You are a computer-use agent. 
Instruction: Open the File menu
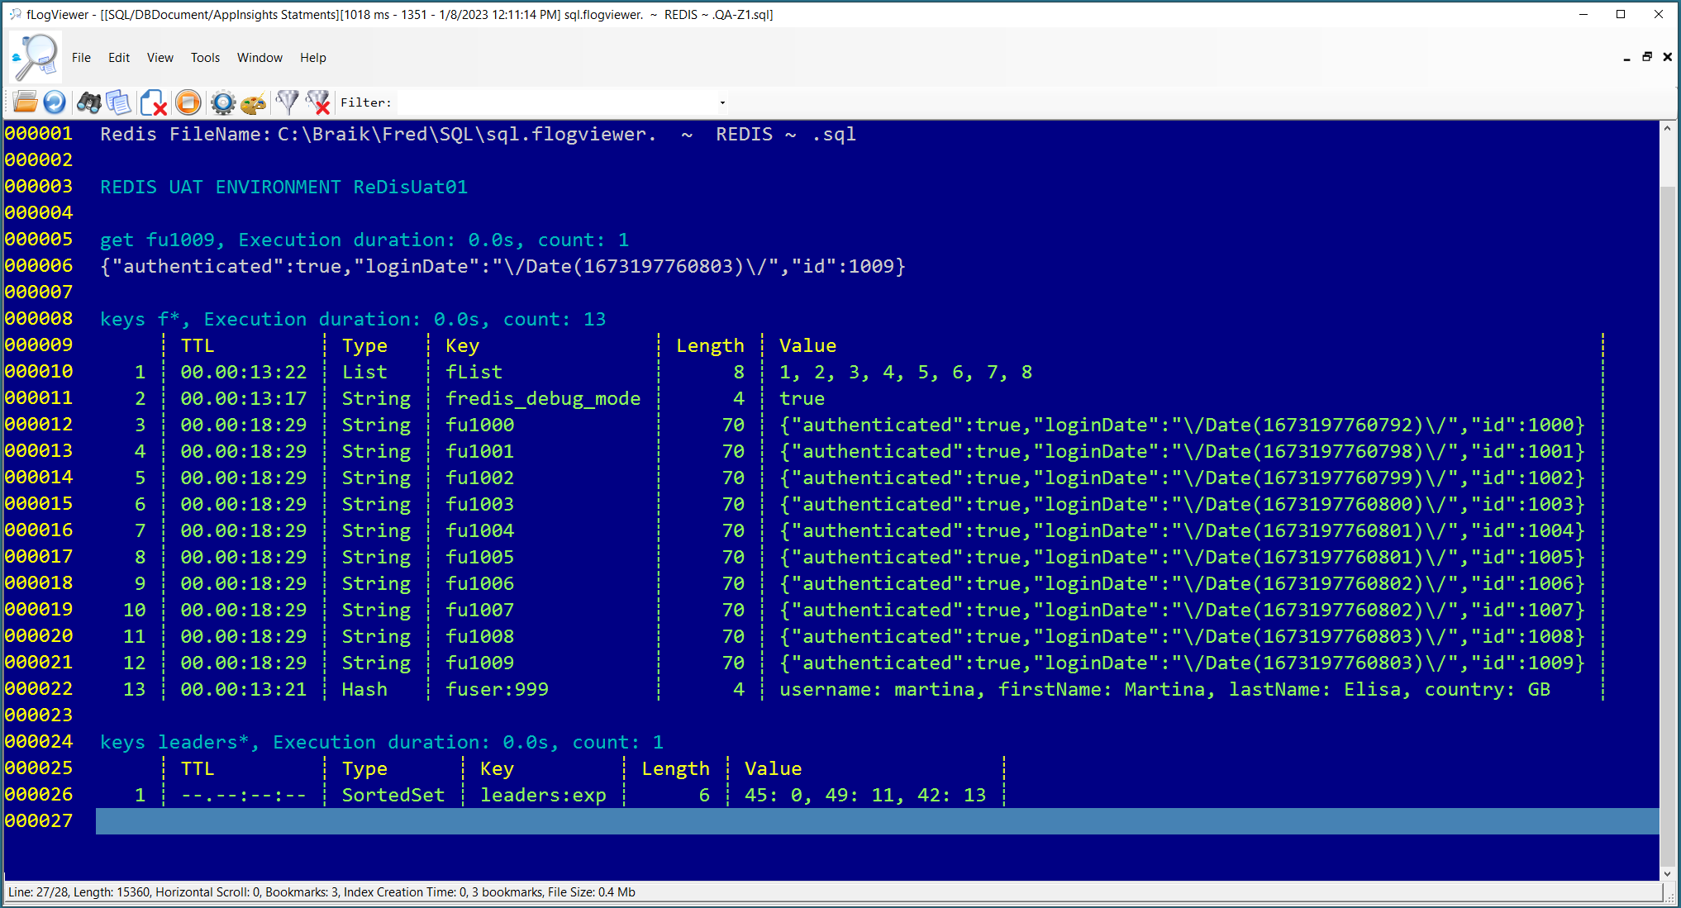(81, 58)
